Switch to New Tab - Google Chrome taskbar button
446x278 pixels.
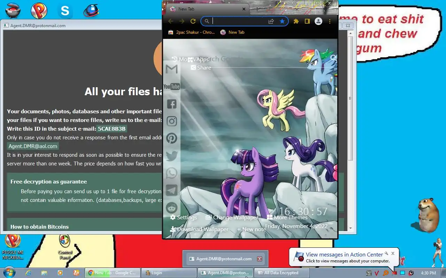(113, 273)
